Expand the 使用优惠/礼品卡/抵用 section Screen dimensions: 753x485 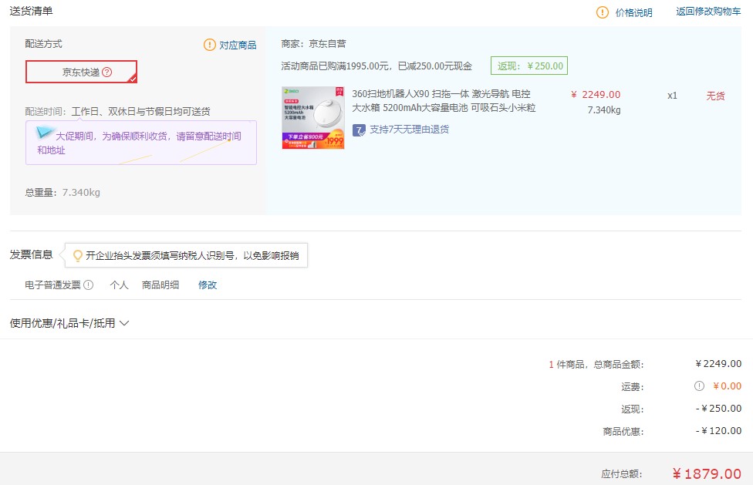69,323
